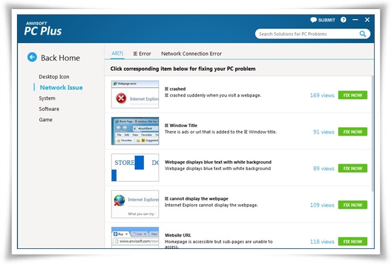Switch to the All(7) tab
The width and height of the screenshot is (391, 264).
117,53
